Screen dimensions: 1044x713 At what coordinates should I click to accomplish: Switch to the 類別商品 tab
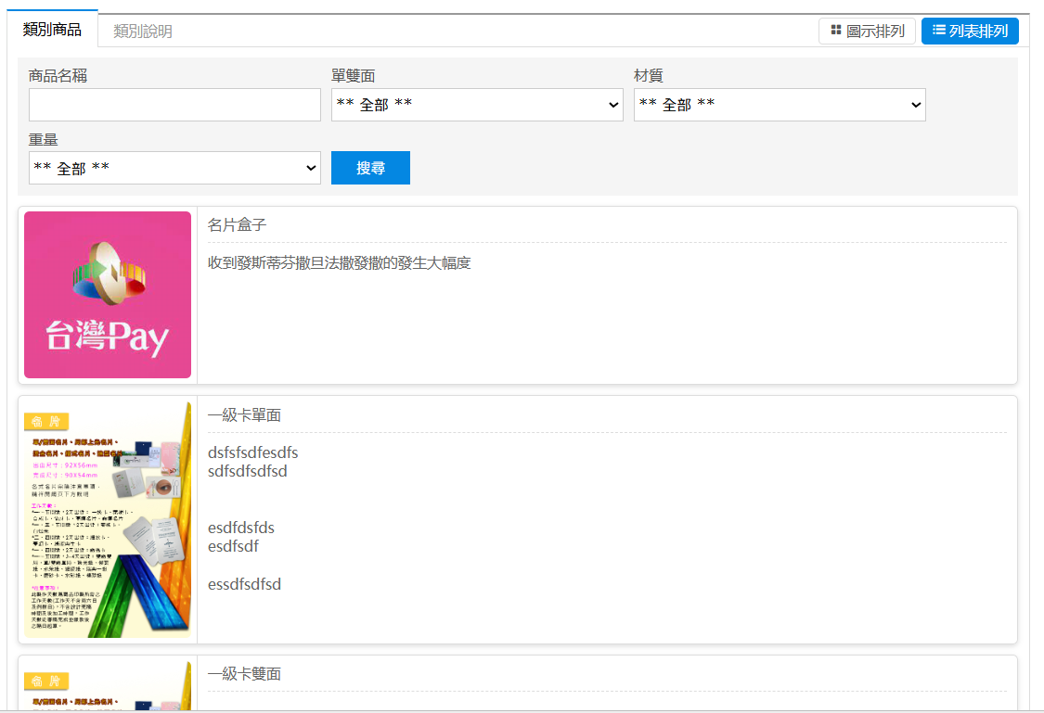pos(52,30)
